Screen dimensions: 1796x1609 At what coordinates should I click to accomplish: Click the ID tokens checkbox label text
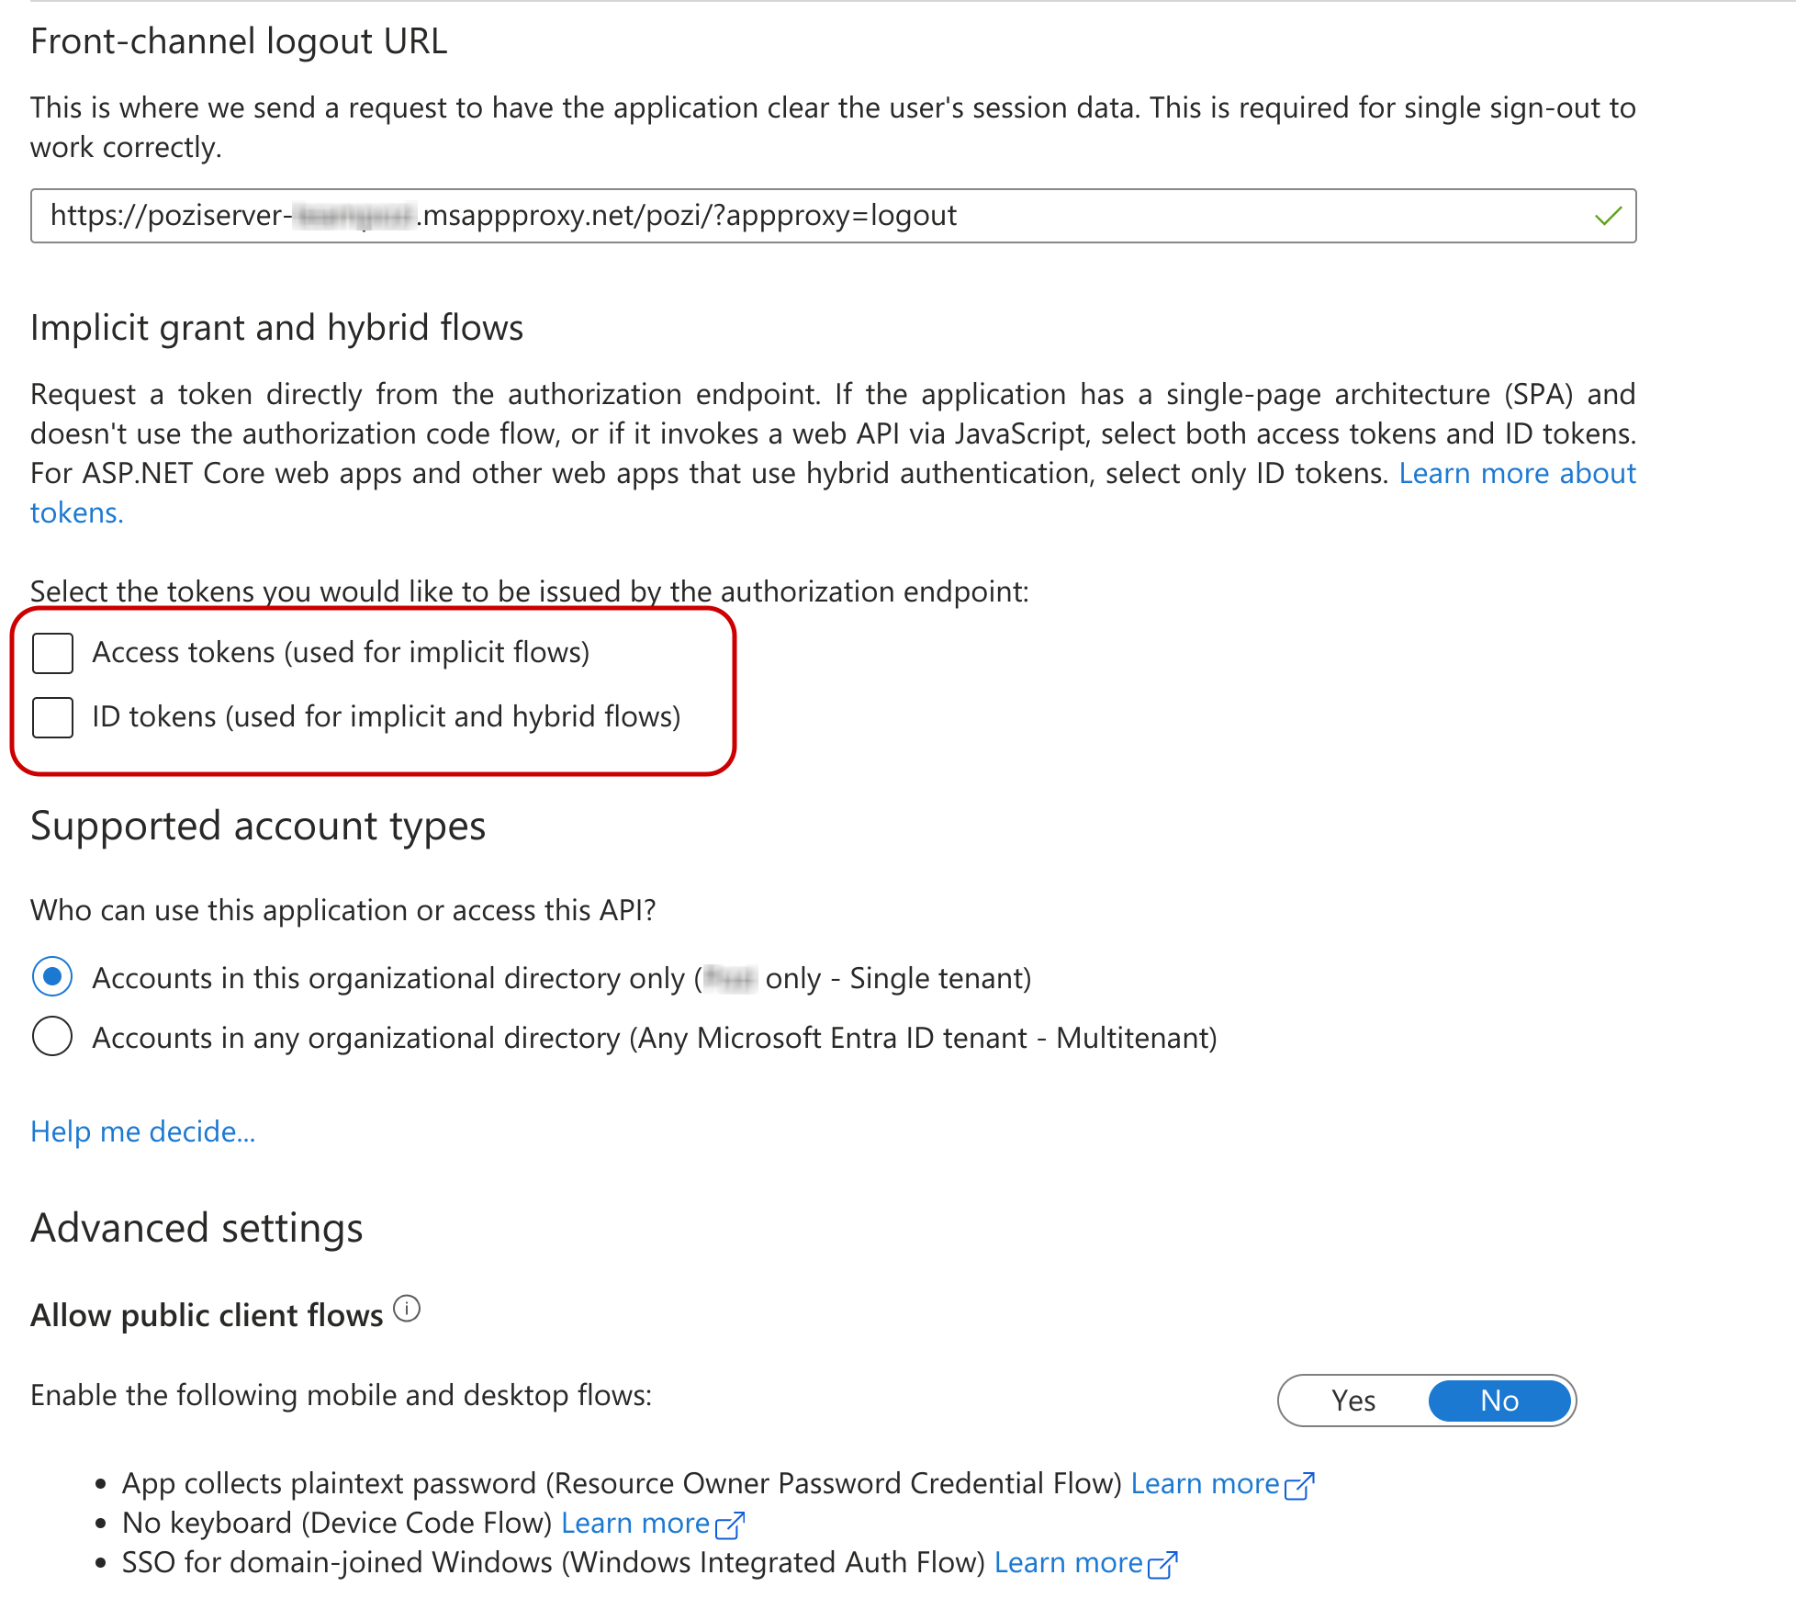[387, 717]
